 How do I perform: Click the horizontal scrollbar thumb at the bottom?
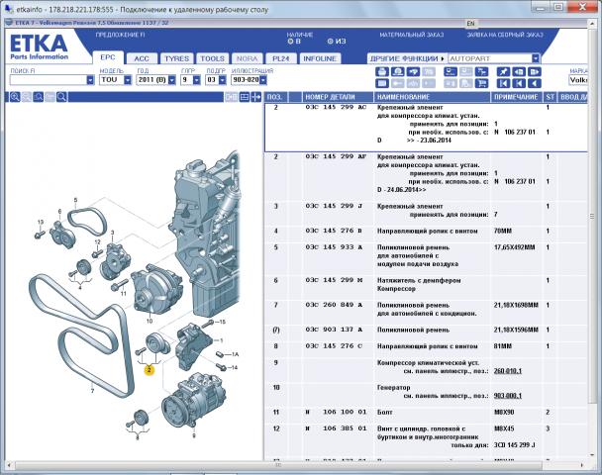pos(278,465)
